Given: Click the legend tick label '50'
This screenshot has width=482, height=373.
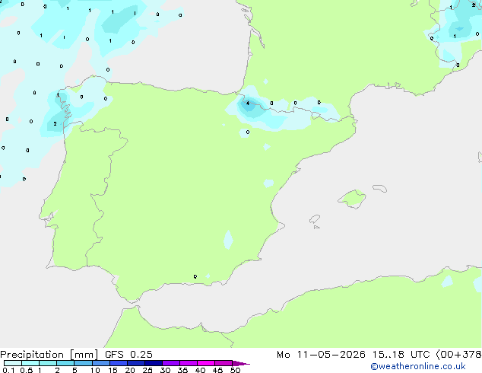Looking at the screenshot, I should (235, 370).
